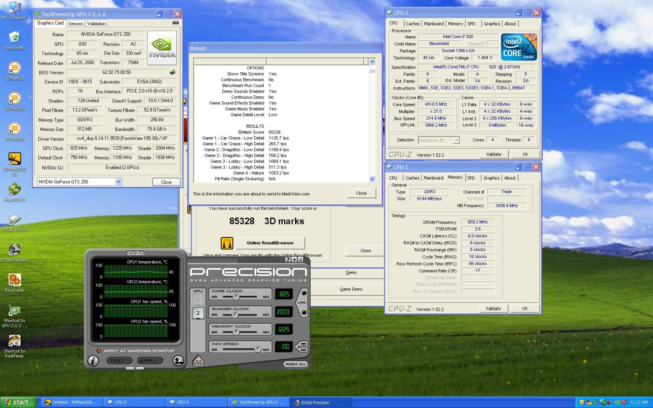Switch to the Validation tab in GPU-Z
Image resolution: width=653 pixels, height=408 pixels.
point(96,24)
